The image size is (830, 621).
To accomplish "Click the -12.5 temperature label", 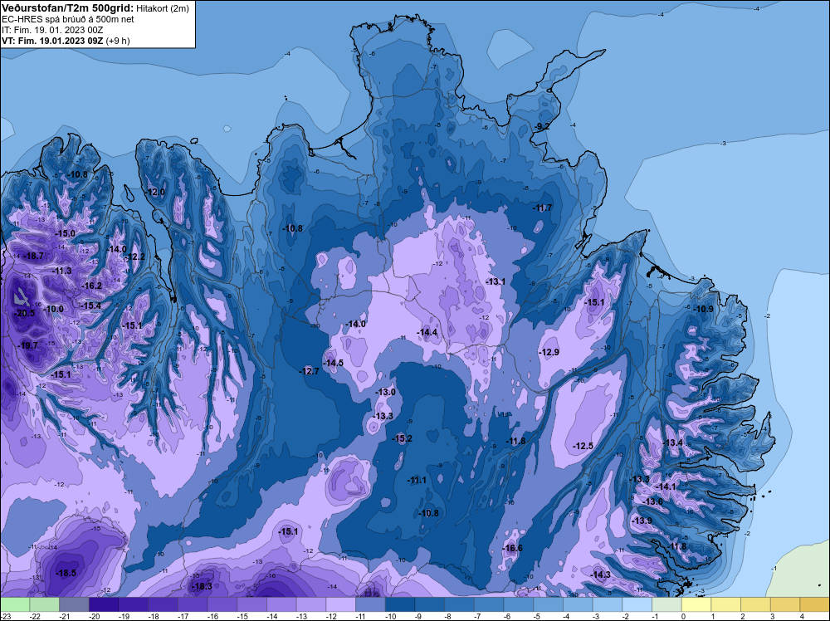I will tap(583, 446).
